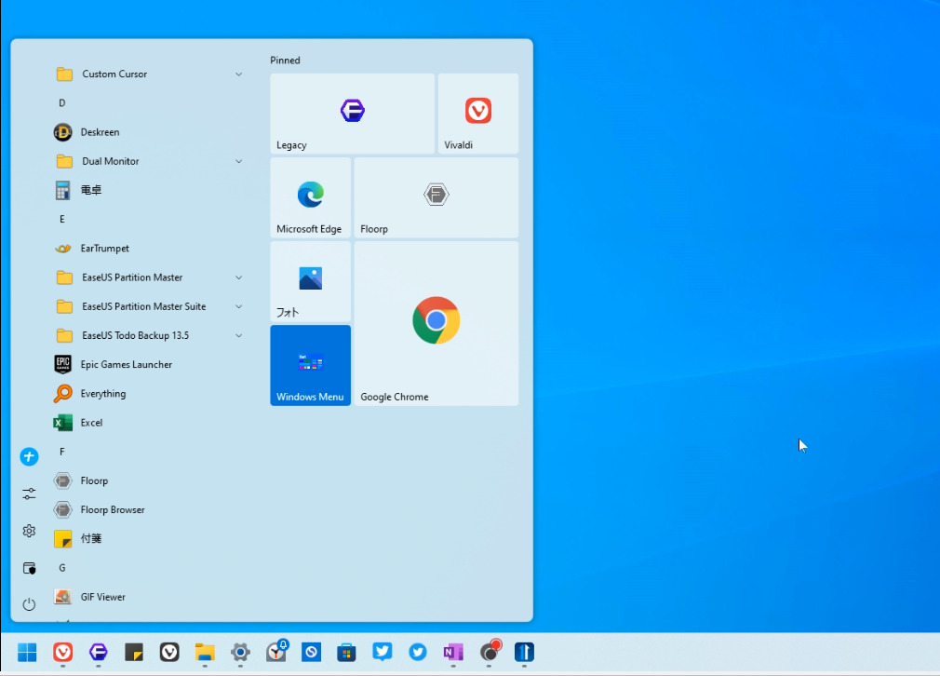
Task: Open File Explorer from the taskbar
Action: tap(205, 652)
